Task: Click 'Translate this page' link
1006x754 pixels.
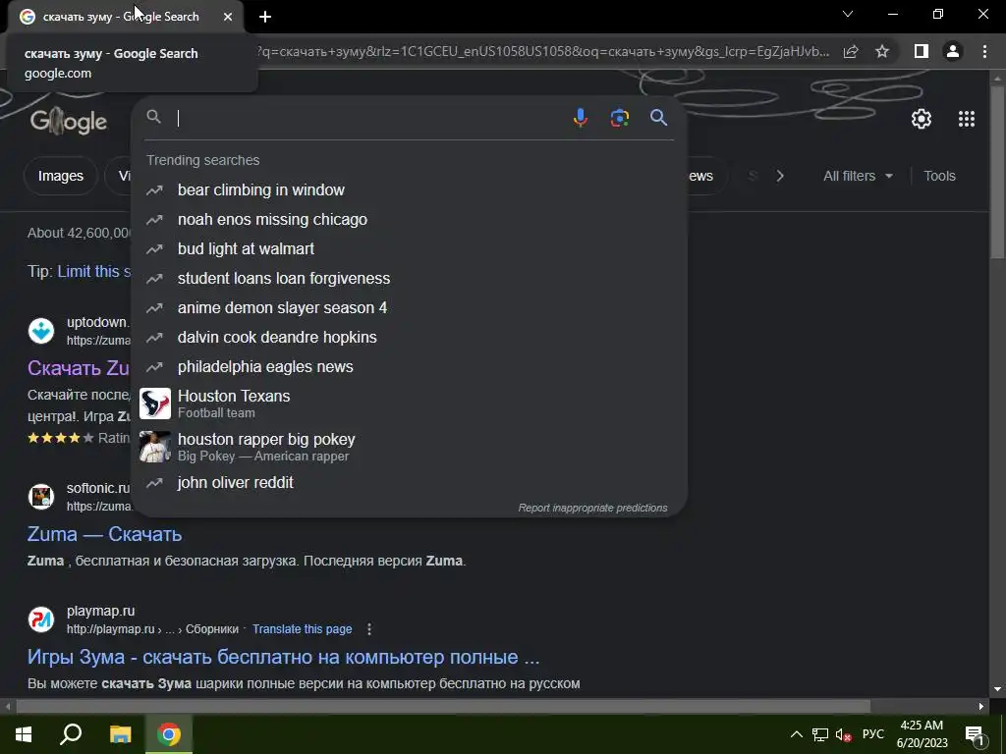Action: [303, 629]
